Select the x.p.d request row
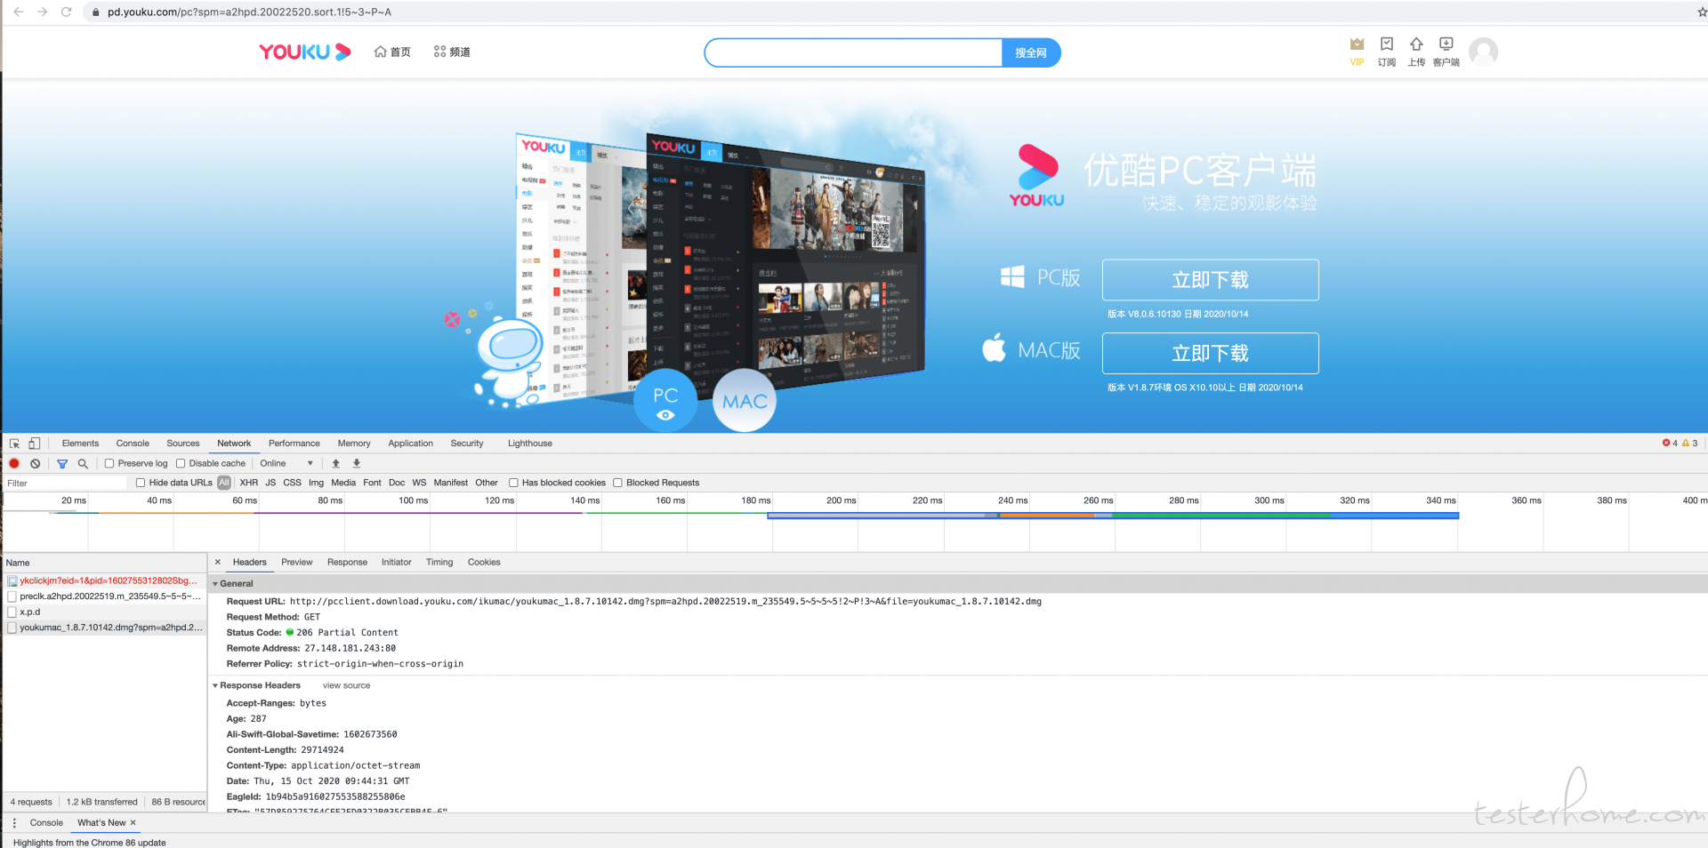 pyautogui.click(x=104, y=612)
